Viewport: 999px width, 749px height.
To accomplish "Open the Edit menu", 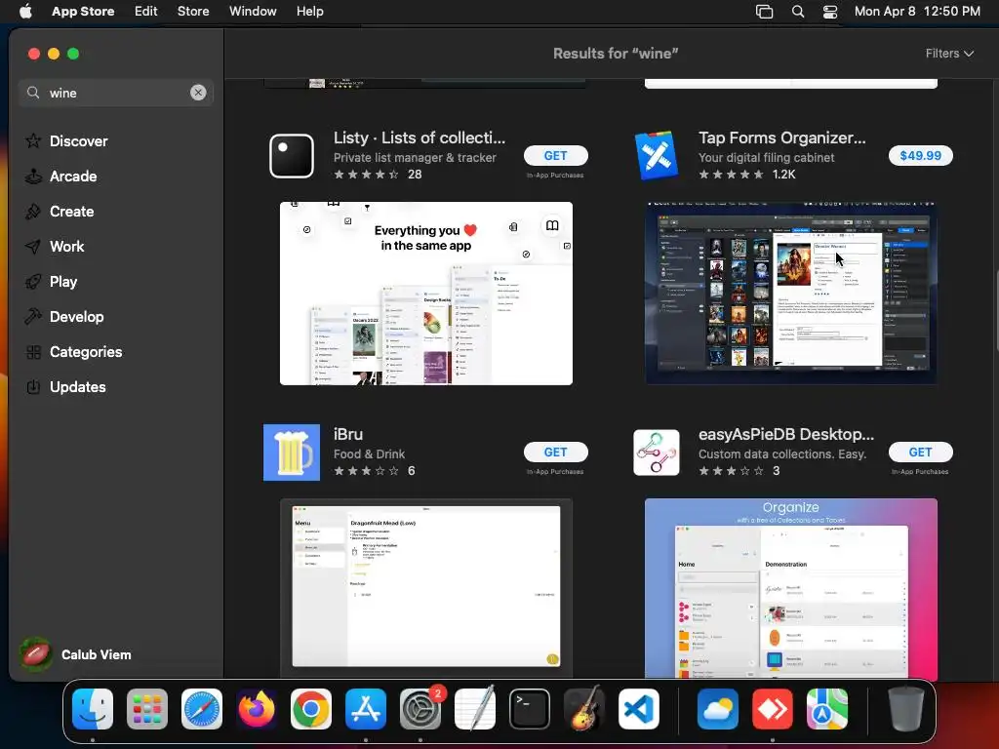I will point(146,12).
